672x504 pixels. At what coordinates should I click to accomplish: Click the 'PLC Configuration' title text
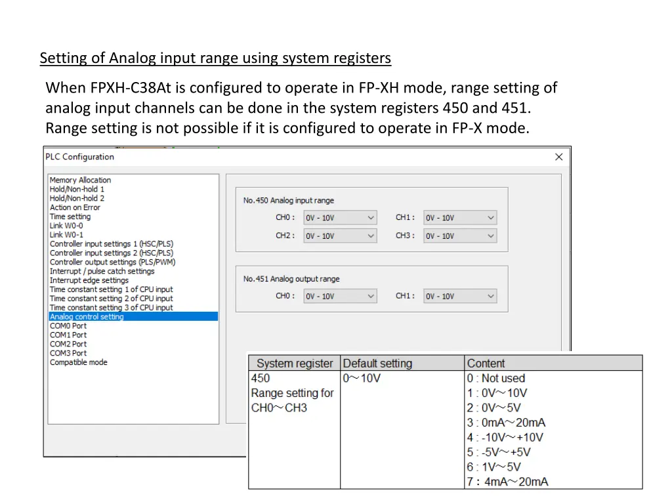(79, 157)
